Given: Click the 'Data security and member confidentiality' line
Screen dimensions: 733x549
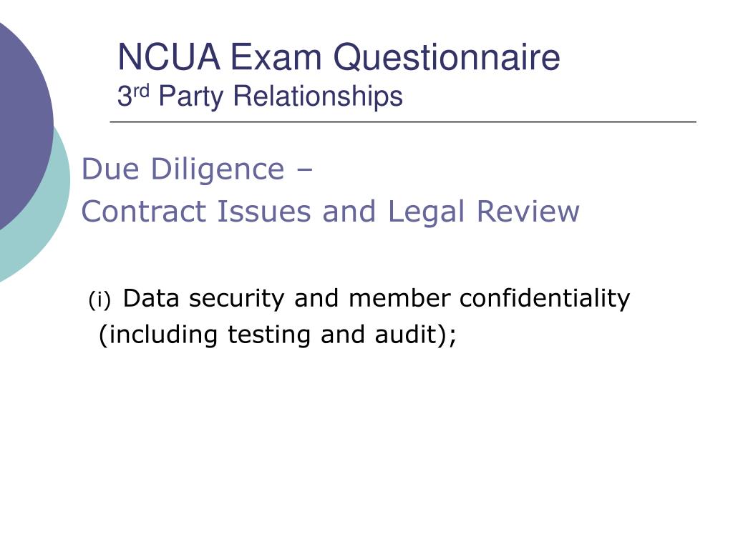Looking at the screenshot, I should click(377, 299).
